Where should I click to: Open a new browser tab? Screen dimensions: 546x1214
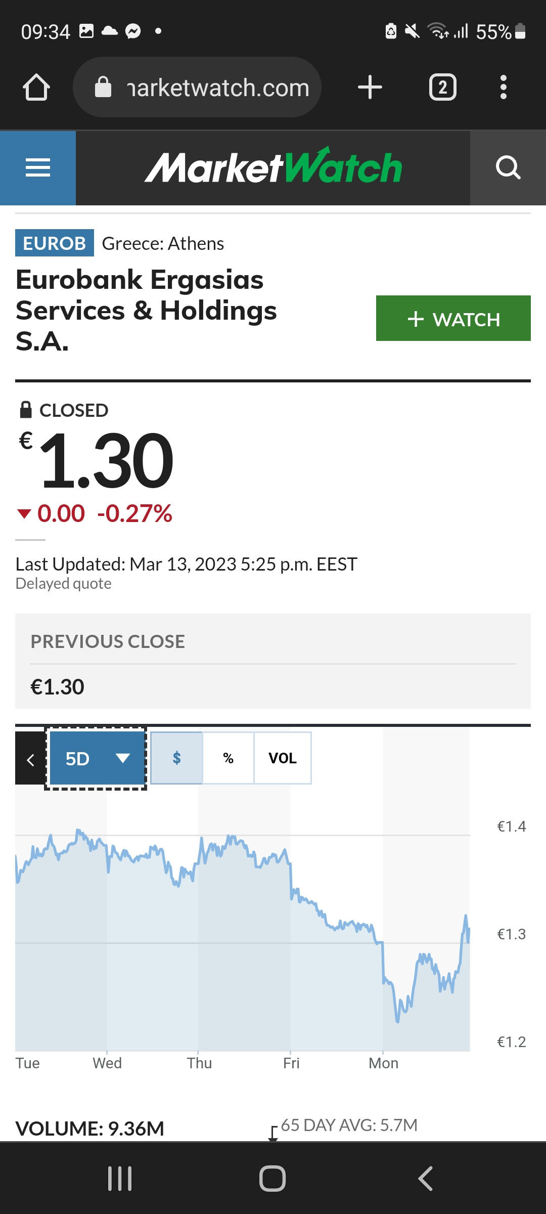(370, 88)
